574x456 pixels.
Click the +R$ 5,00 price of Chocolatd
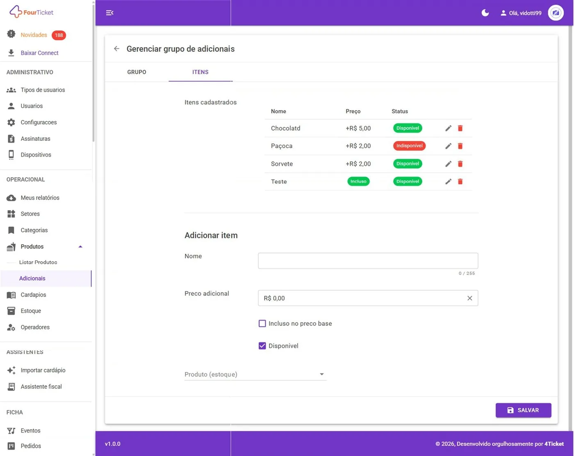(358, 128)
